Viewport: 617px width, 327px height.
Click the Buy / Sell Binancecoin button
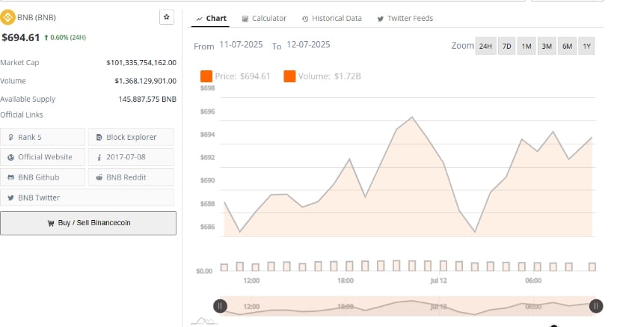88,223
